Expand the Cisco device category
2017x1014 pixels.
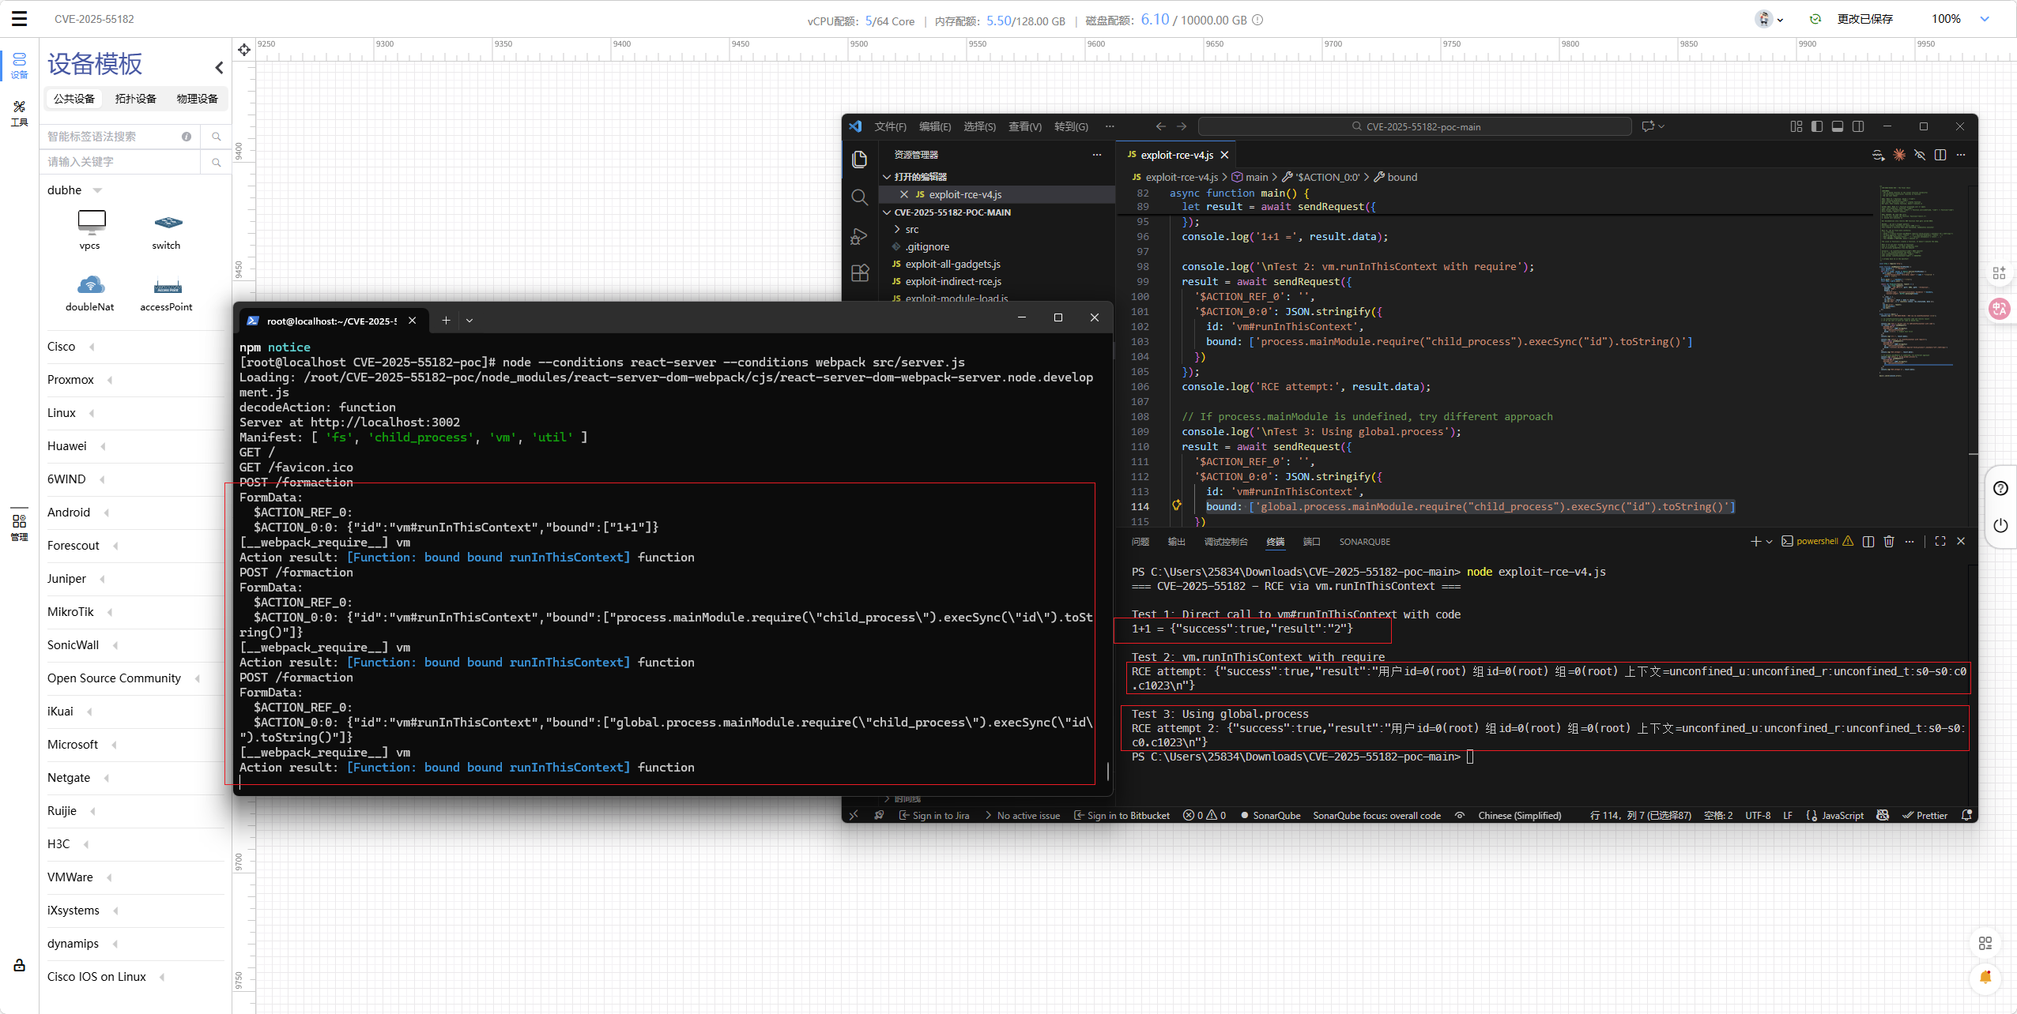[92, 347]
